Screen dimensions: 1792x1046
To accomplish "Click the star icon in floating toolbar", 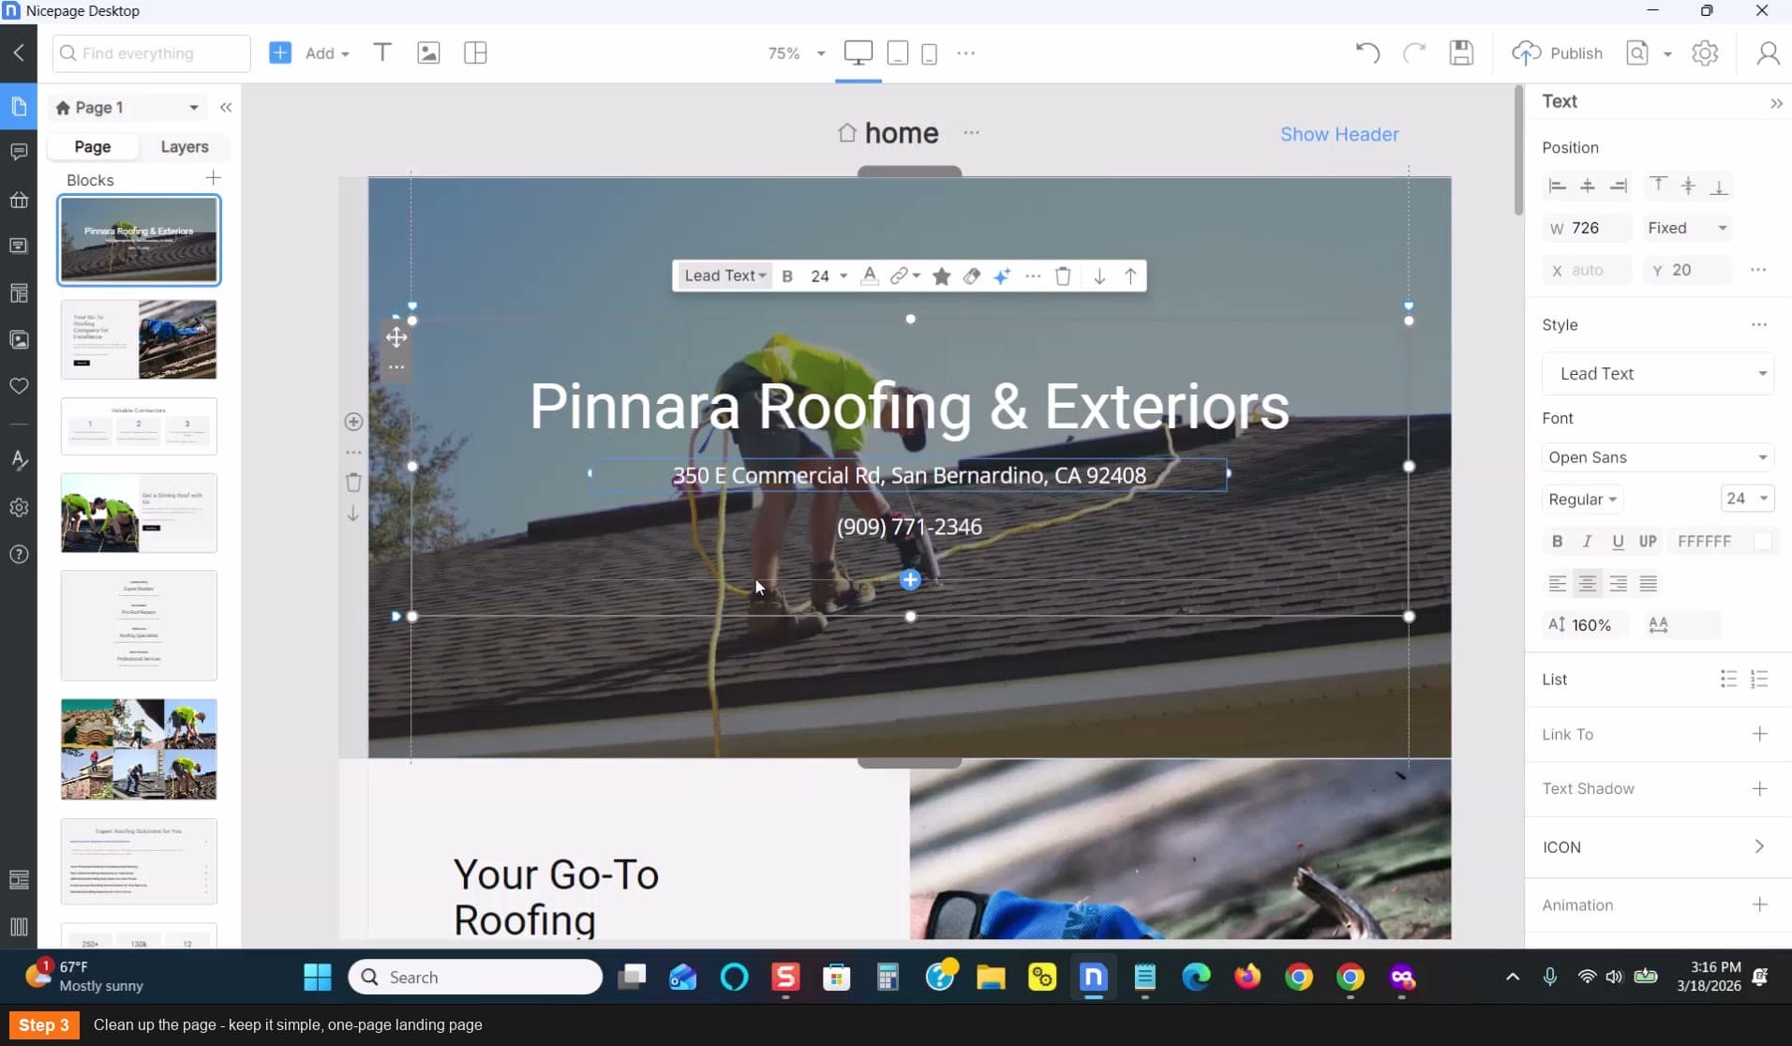I will 942,276.
